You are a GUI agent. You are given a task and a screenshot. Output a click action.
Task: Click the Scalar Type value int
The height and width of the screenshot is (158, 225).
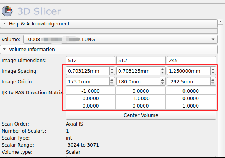69,138
